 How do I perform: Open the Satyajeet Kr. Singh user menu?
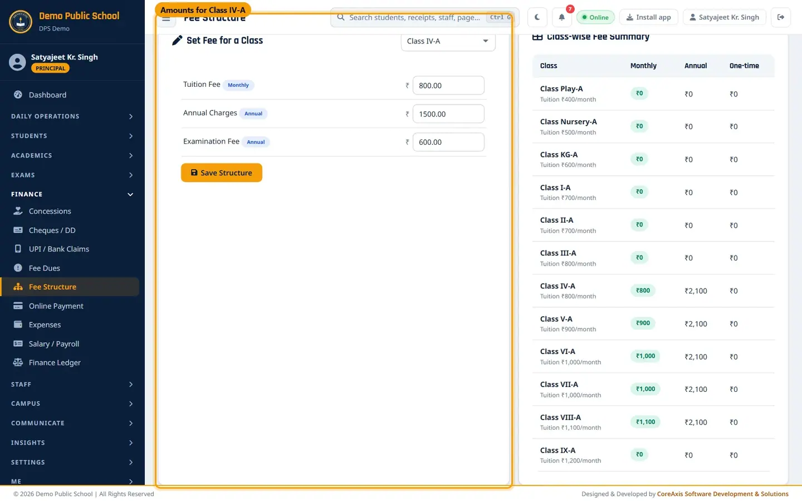(724, 17)
